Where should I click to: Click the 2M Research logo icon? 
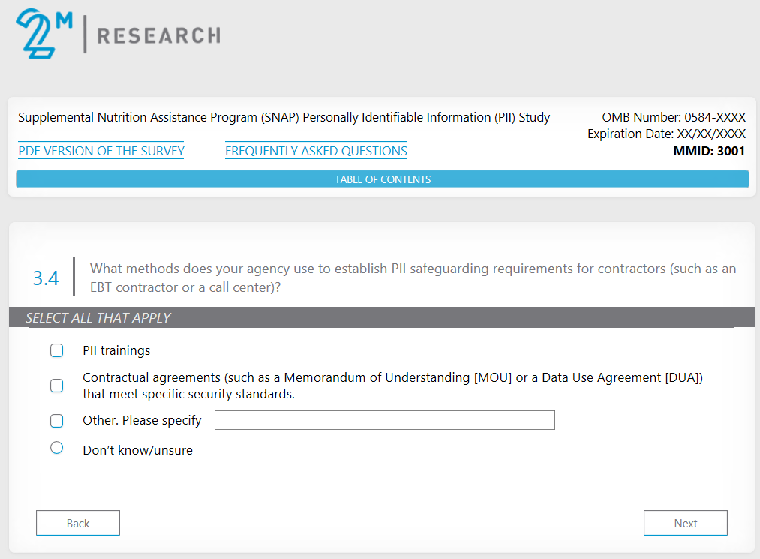[44, 34]
